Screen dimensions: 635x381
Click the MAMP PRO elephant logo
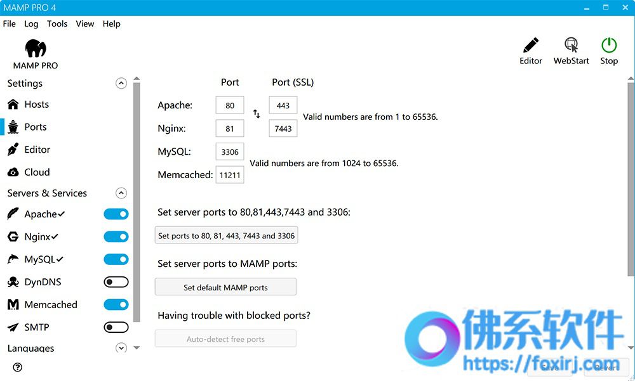[36, 48]
